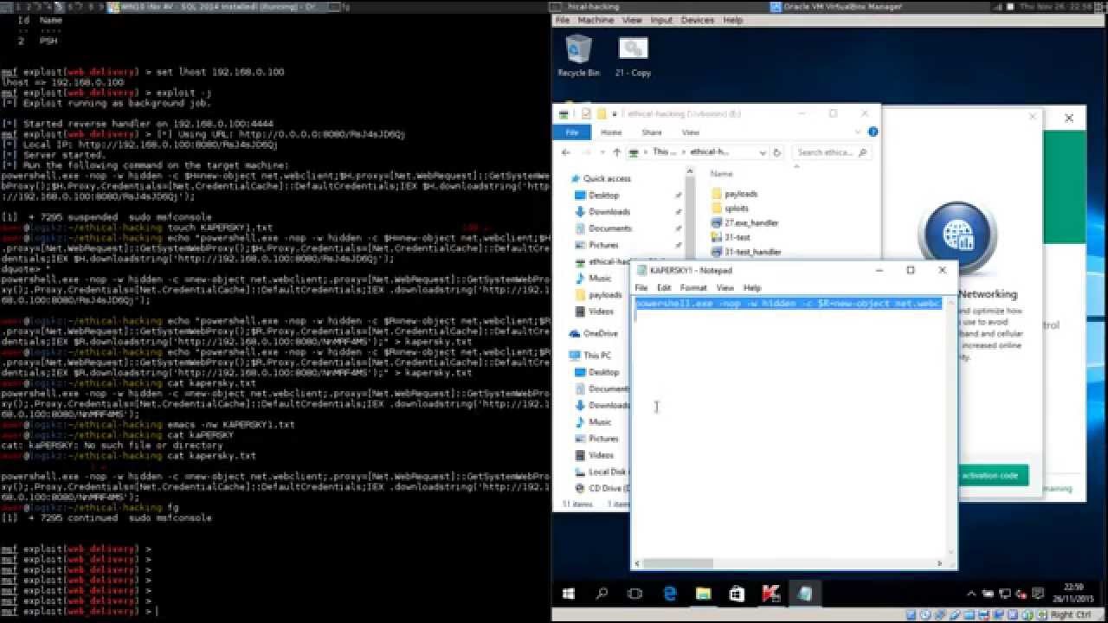Click Notepad scroll-left arrow
The height and width of the screenshot is (623, 1108).
pyautogui.click(x=638, y=563)
